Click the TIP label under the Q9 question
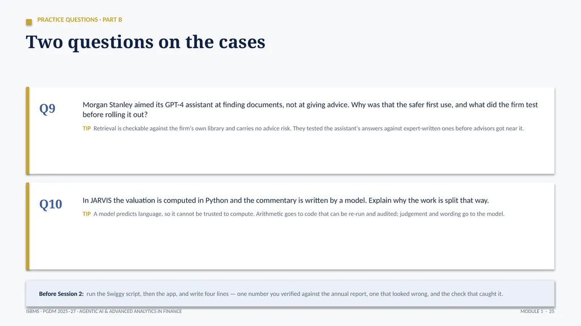581x326 pixels. click(x=87, y=129)
